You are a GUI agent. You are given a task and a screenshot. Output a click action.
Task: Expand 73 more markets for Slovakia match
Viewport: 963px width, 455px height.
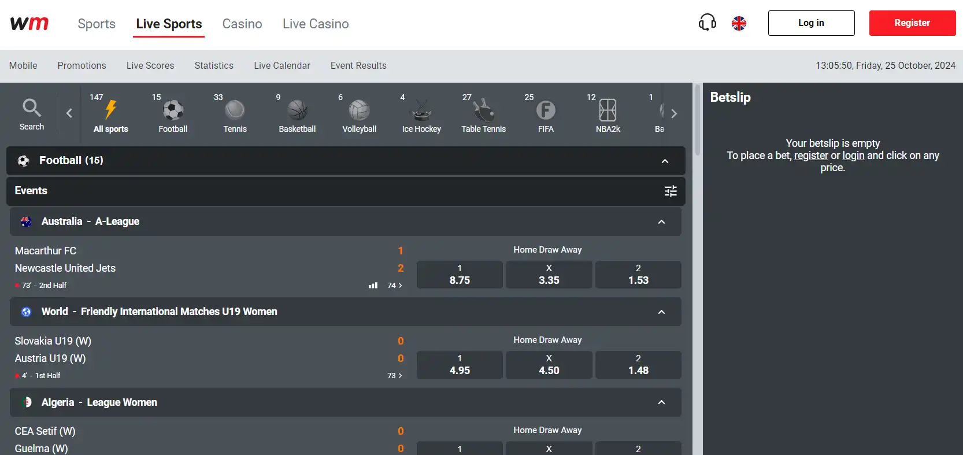tap(395, 376)
